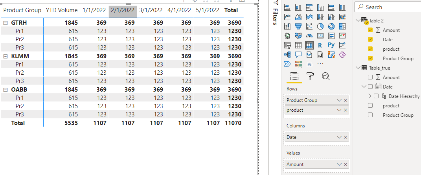Uncheck product field in Table 2

click(x=370, y=49)
